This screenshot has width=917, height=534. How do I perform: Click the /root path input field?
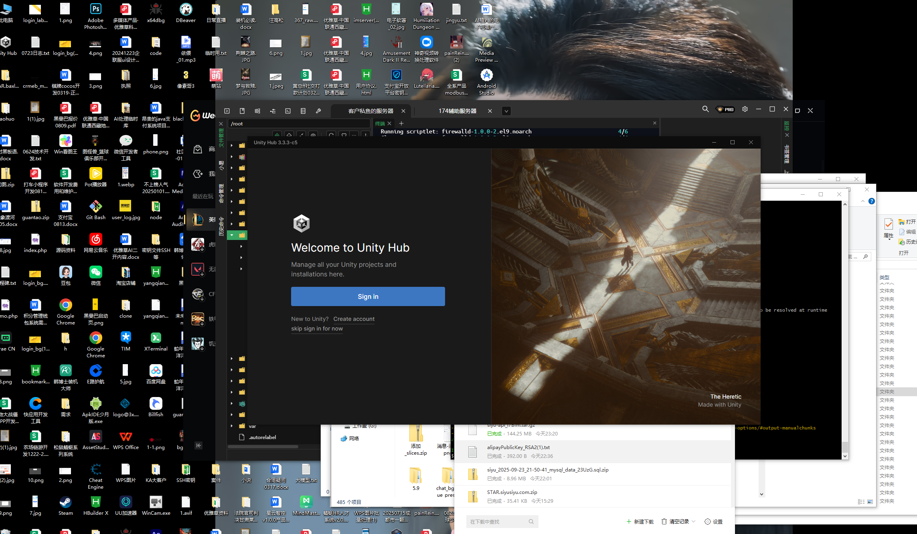pos(299,124)
